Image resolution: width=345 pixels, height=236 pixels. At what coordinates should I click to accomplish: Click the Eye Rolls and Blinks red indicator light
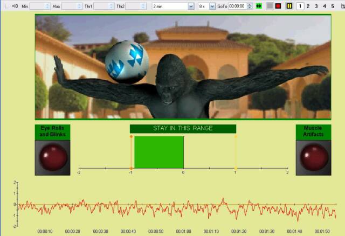(53, 157)
